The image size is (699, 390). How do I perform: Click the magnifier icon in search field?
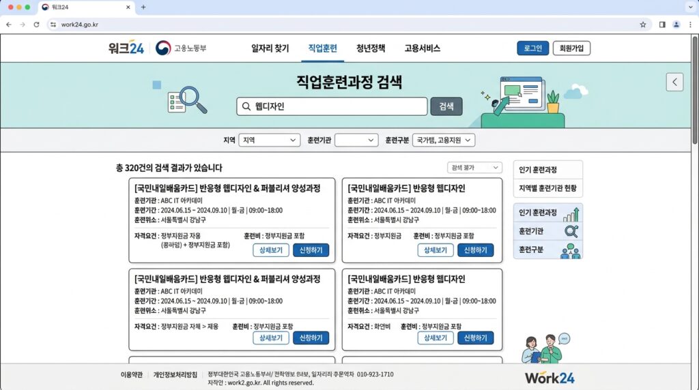coord(246,106)
